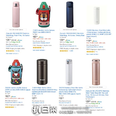This screenshot has height=116, width=116.
Task: Open the brown TIGER water bottle image
Action: pyautogui.click(x=42, y=72)
